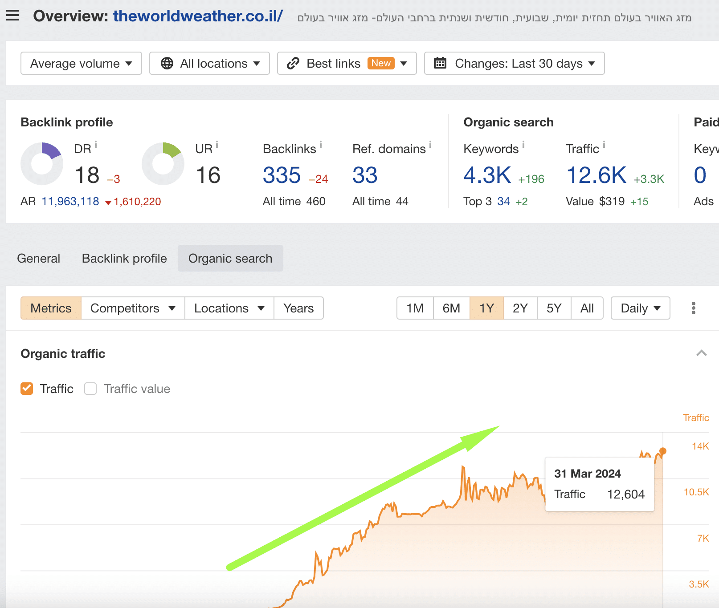The width and height of the screenshot is (719, 608).
Task: Open the Best links dropdown
Action: click(x=347, y=63)
